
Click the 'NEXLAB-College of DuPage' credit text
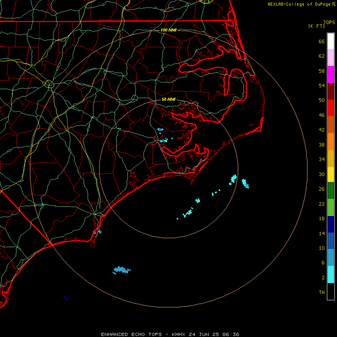click(x=299, y=4)
